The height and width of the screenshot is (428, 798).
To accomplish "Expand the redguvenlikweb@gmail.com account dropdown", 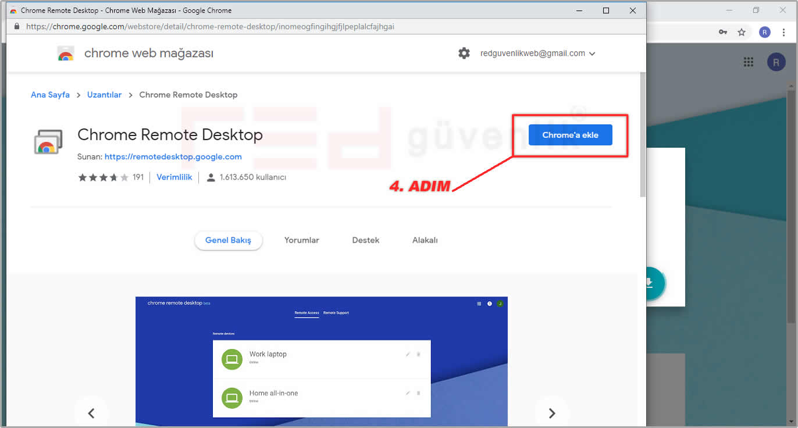I will tap(537, 53).
